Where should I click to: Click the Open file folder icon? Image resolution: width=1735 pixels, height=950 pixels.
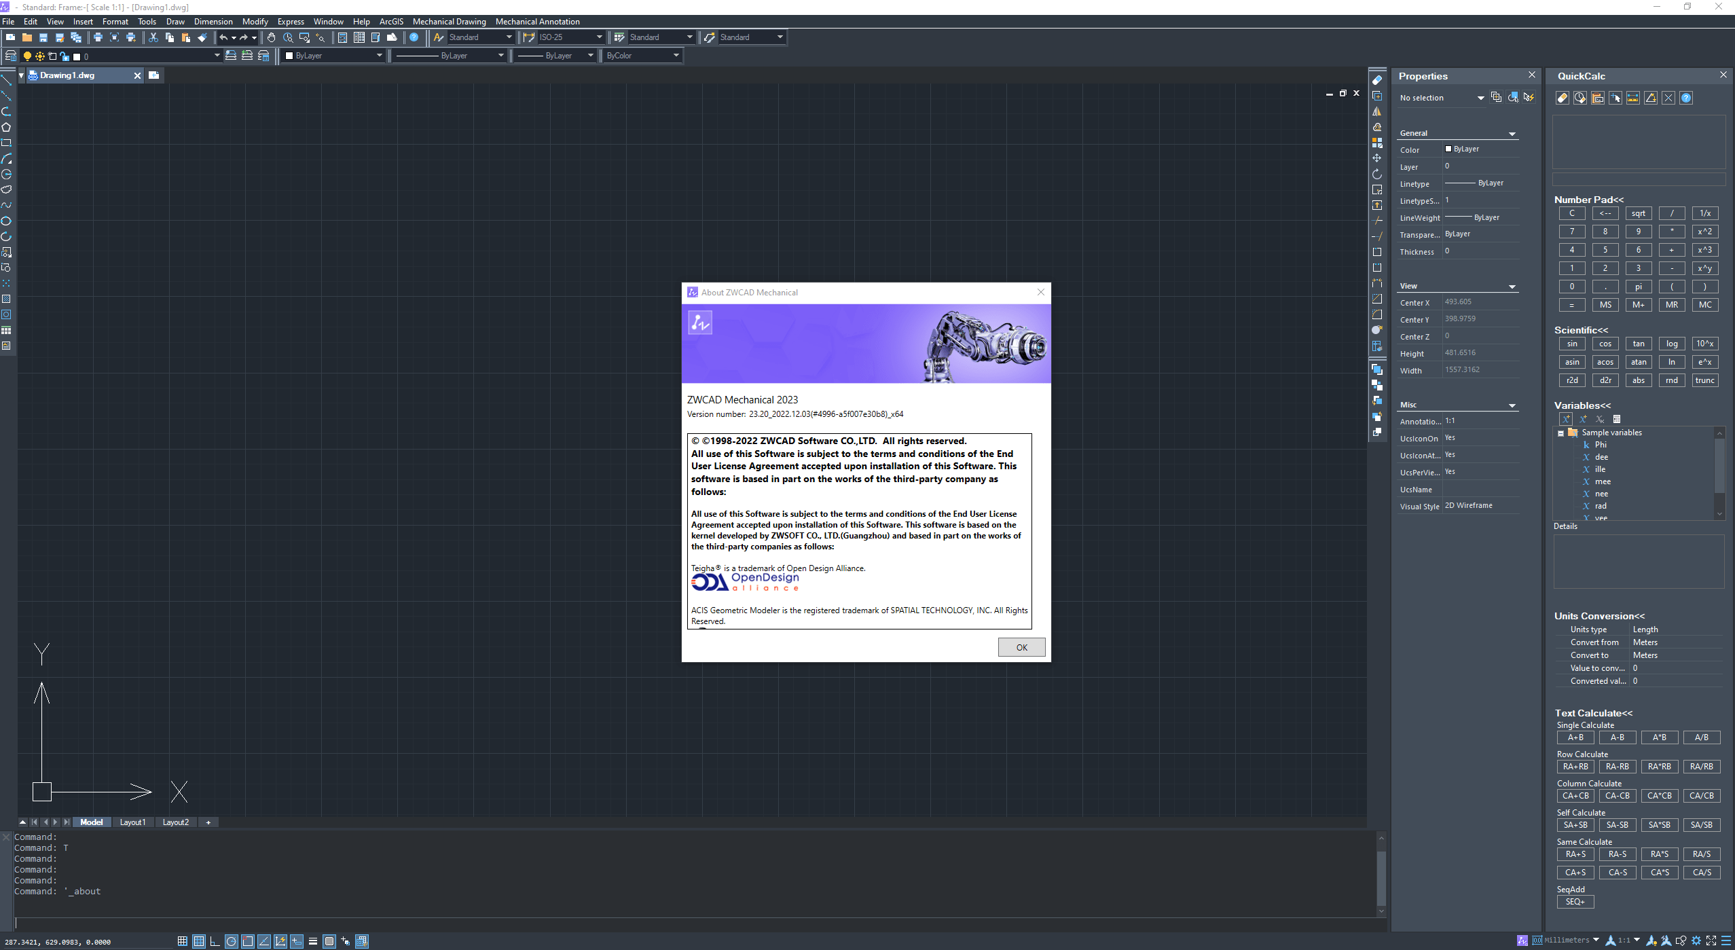[x=27, y=37]
